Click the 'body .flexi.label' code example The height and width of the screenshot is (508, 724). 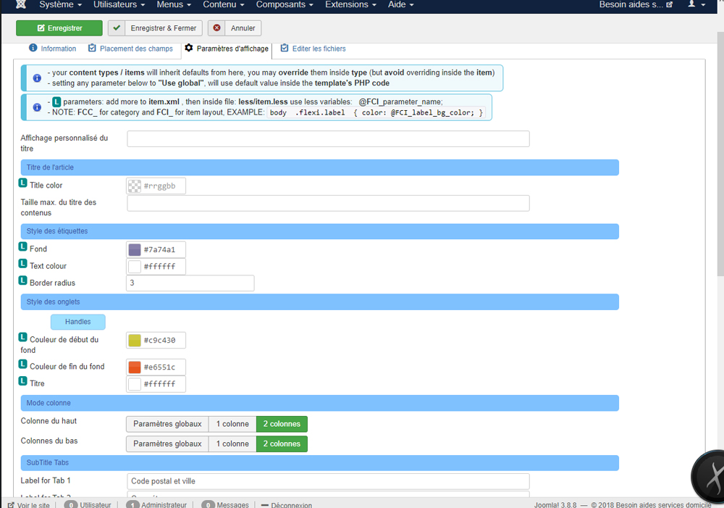(376, 113)
